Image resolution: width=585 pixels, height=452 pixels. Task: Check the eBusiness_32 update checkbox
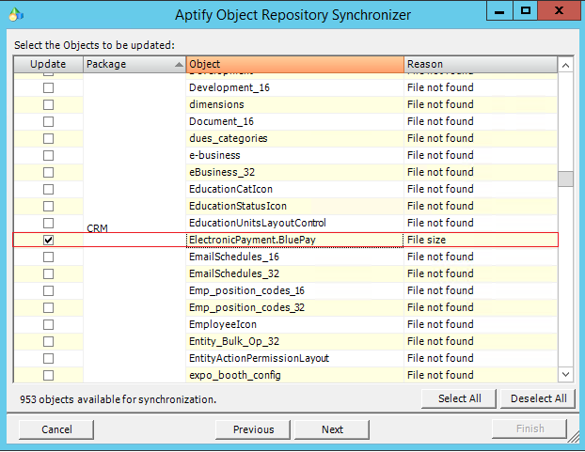(48, 173)
